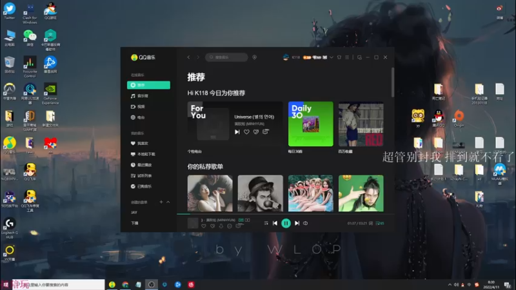516x290 pixels.
Task: Open the reclining woman playlist cover
Action: click(x=210, y=193)
